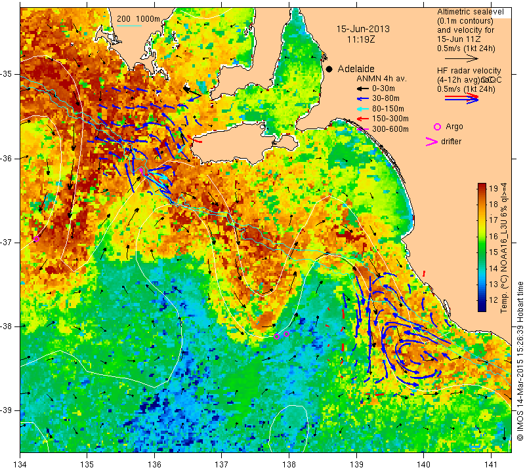
Task: Select the '(0.1m contours)' text
Action: tap(465, 21)
